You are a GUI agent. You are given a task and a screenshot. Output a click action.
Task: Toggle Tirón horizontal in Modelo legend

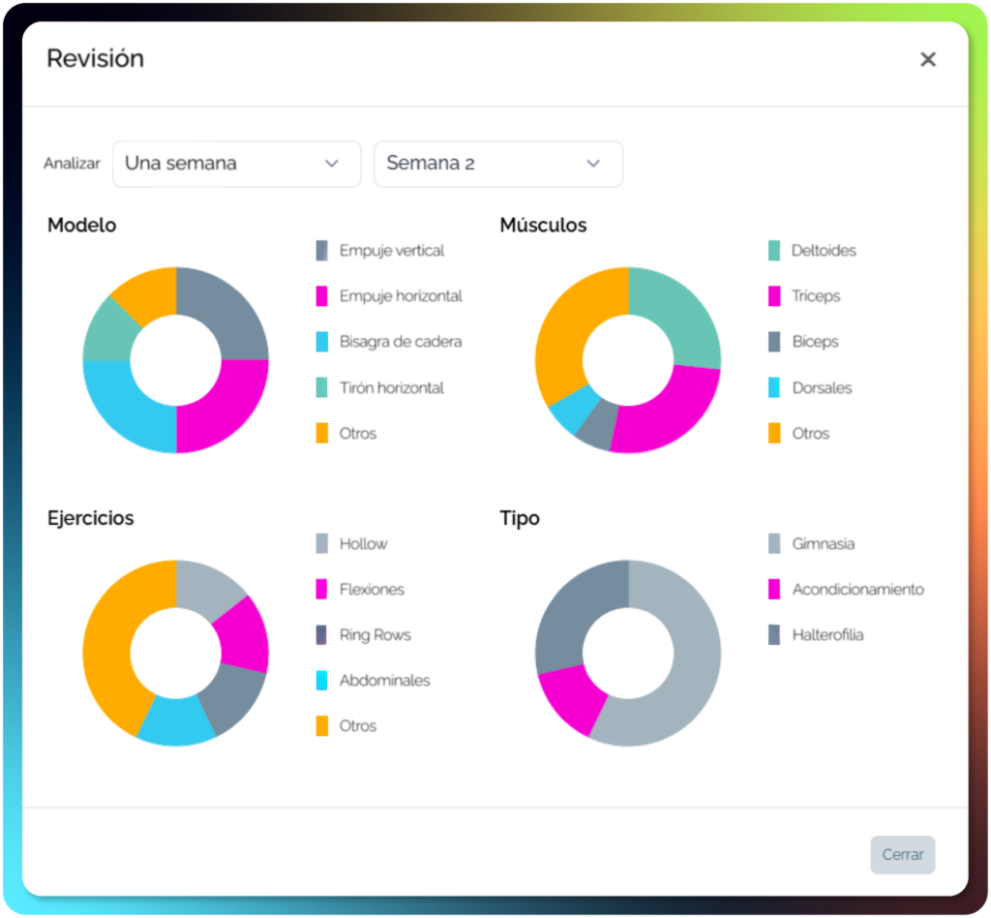[379, 387]
